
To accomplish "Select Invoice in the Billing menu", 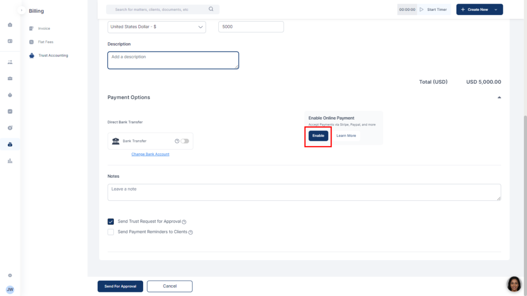I will point(44,28).
